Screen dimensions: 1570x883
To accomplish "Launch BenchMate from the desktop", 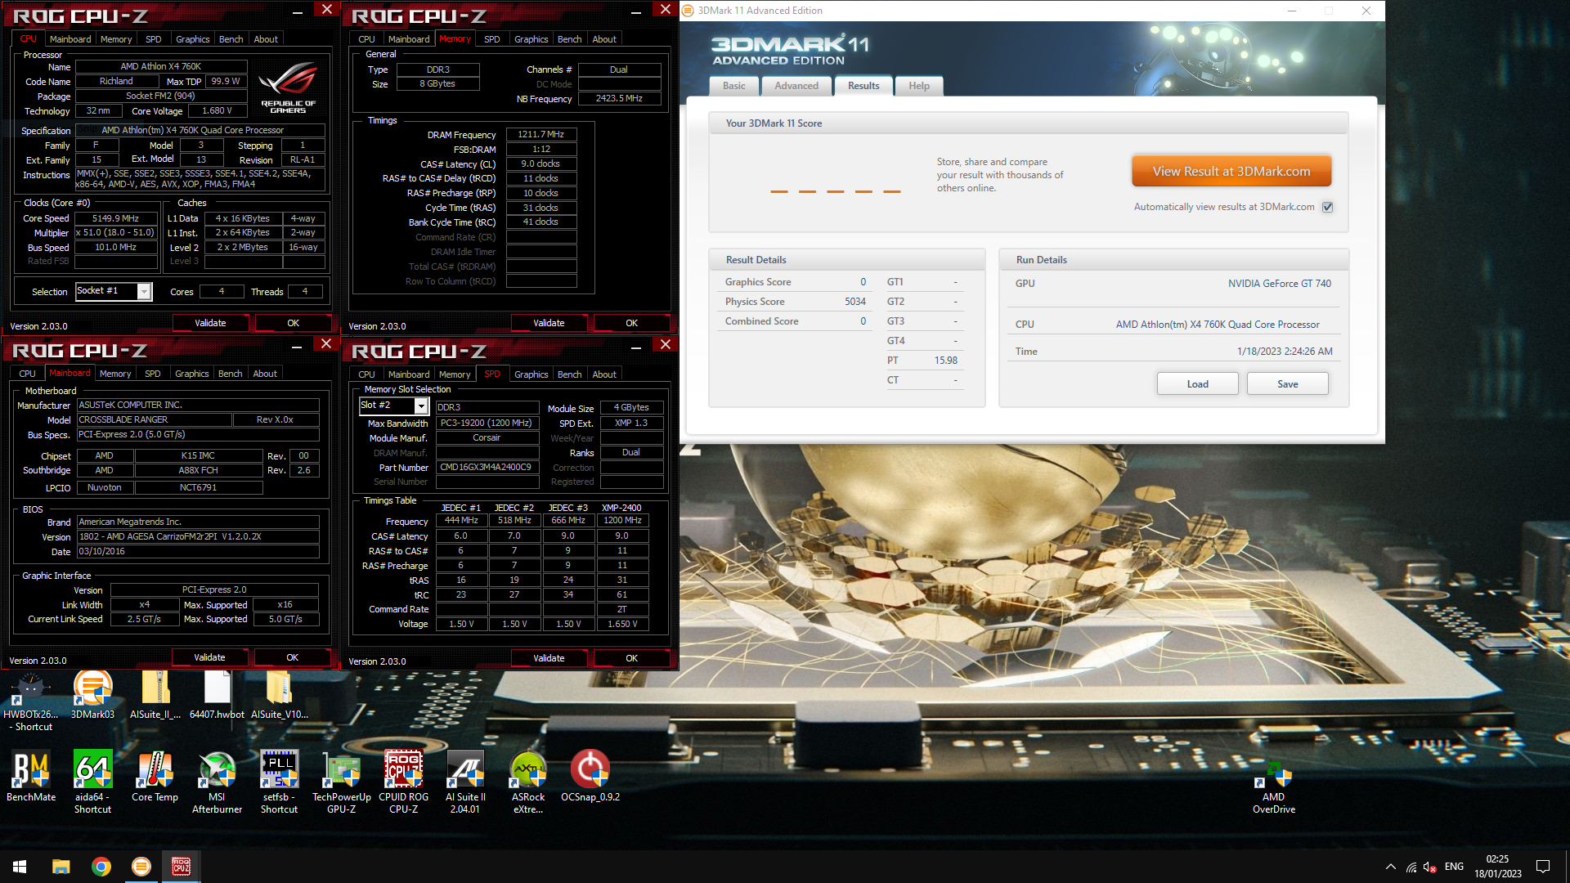I will [x=31, y=777].
